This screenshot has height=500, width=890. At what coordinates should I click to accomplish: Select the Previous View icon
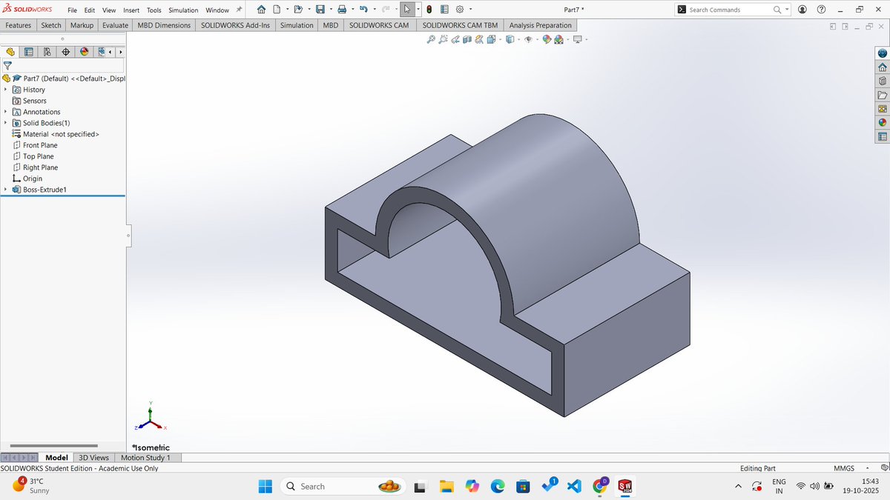(455, 39)
